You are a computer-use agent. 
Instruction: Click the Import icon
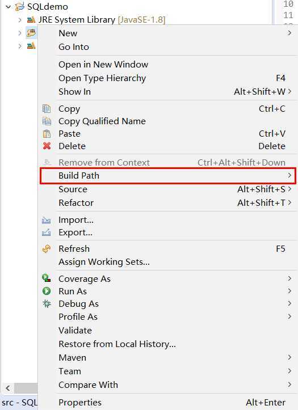[x=47, y=220]
